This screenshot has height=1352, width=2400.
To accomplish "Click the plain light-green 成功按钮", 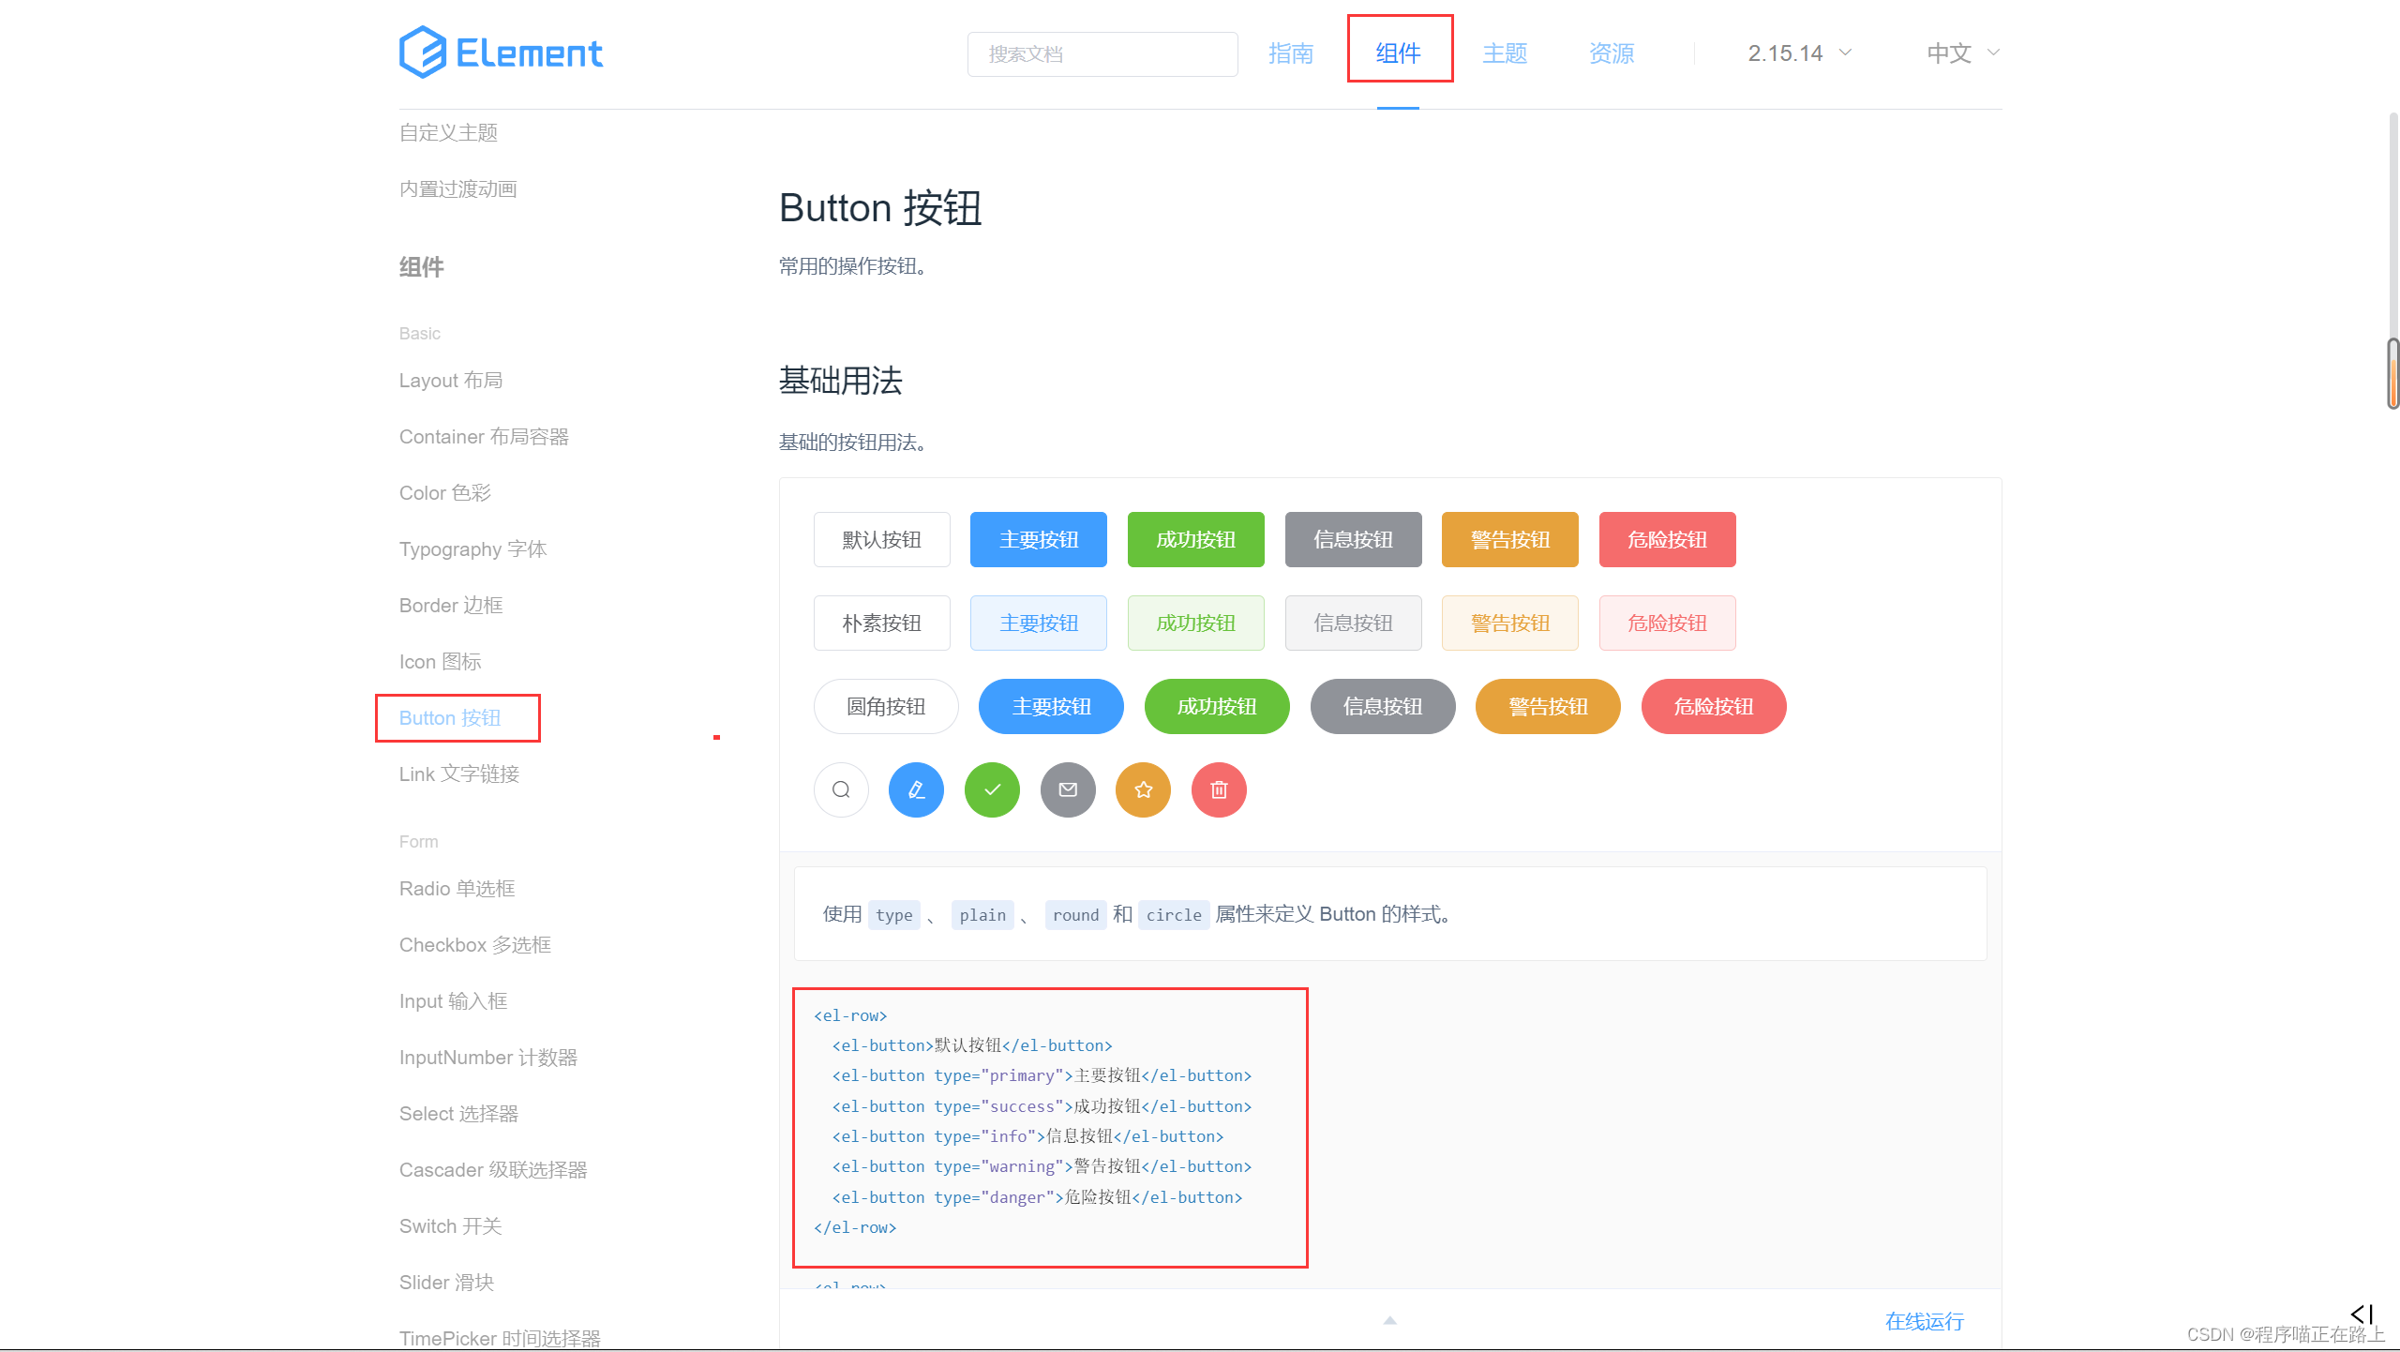I will coord(1195,623).
